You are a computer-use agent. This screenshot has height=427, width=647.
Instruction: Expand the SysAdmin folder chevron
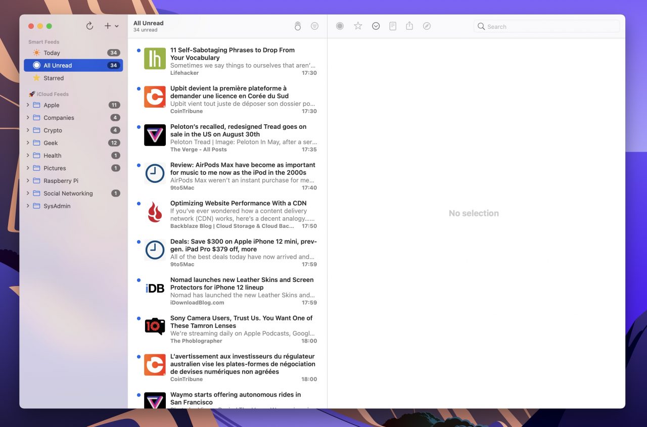(x=28, y=206)
